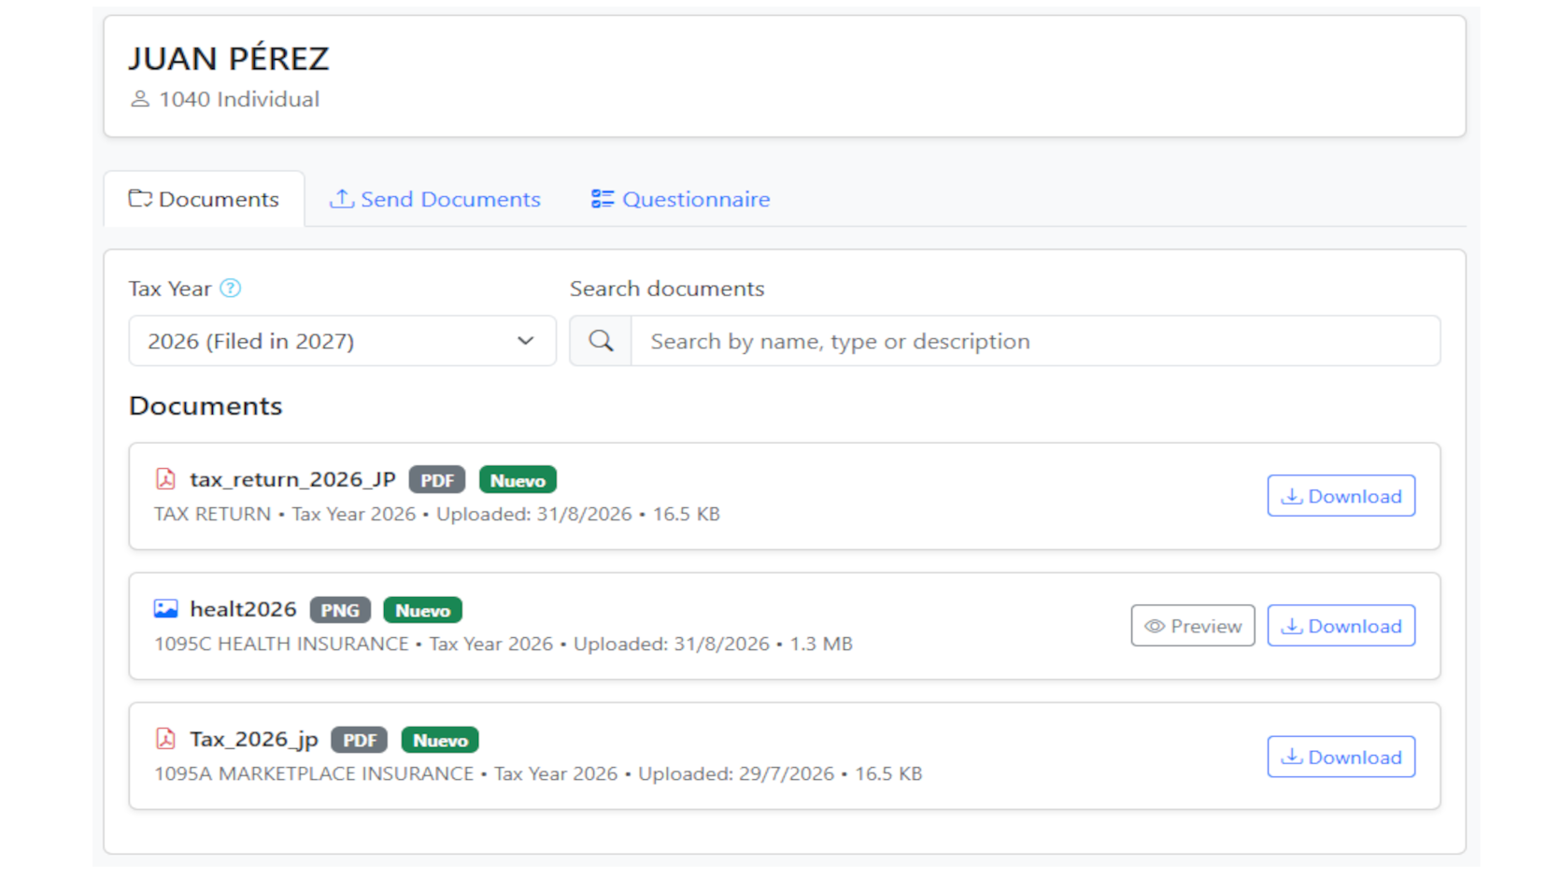Click the 1040 Individual label

[239, 99]
